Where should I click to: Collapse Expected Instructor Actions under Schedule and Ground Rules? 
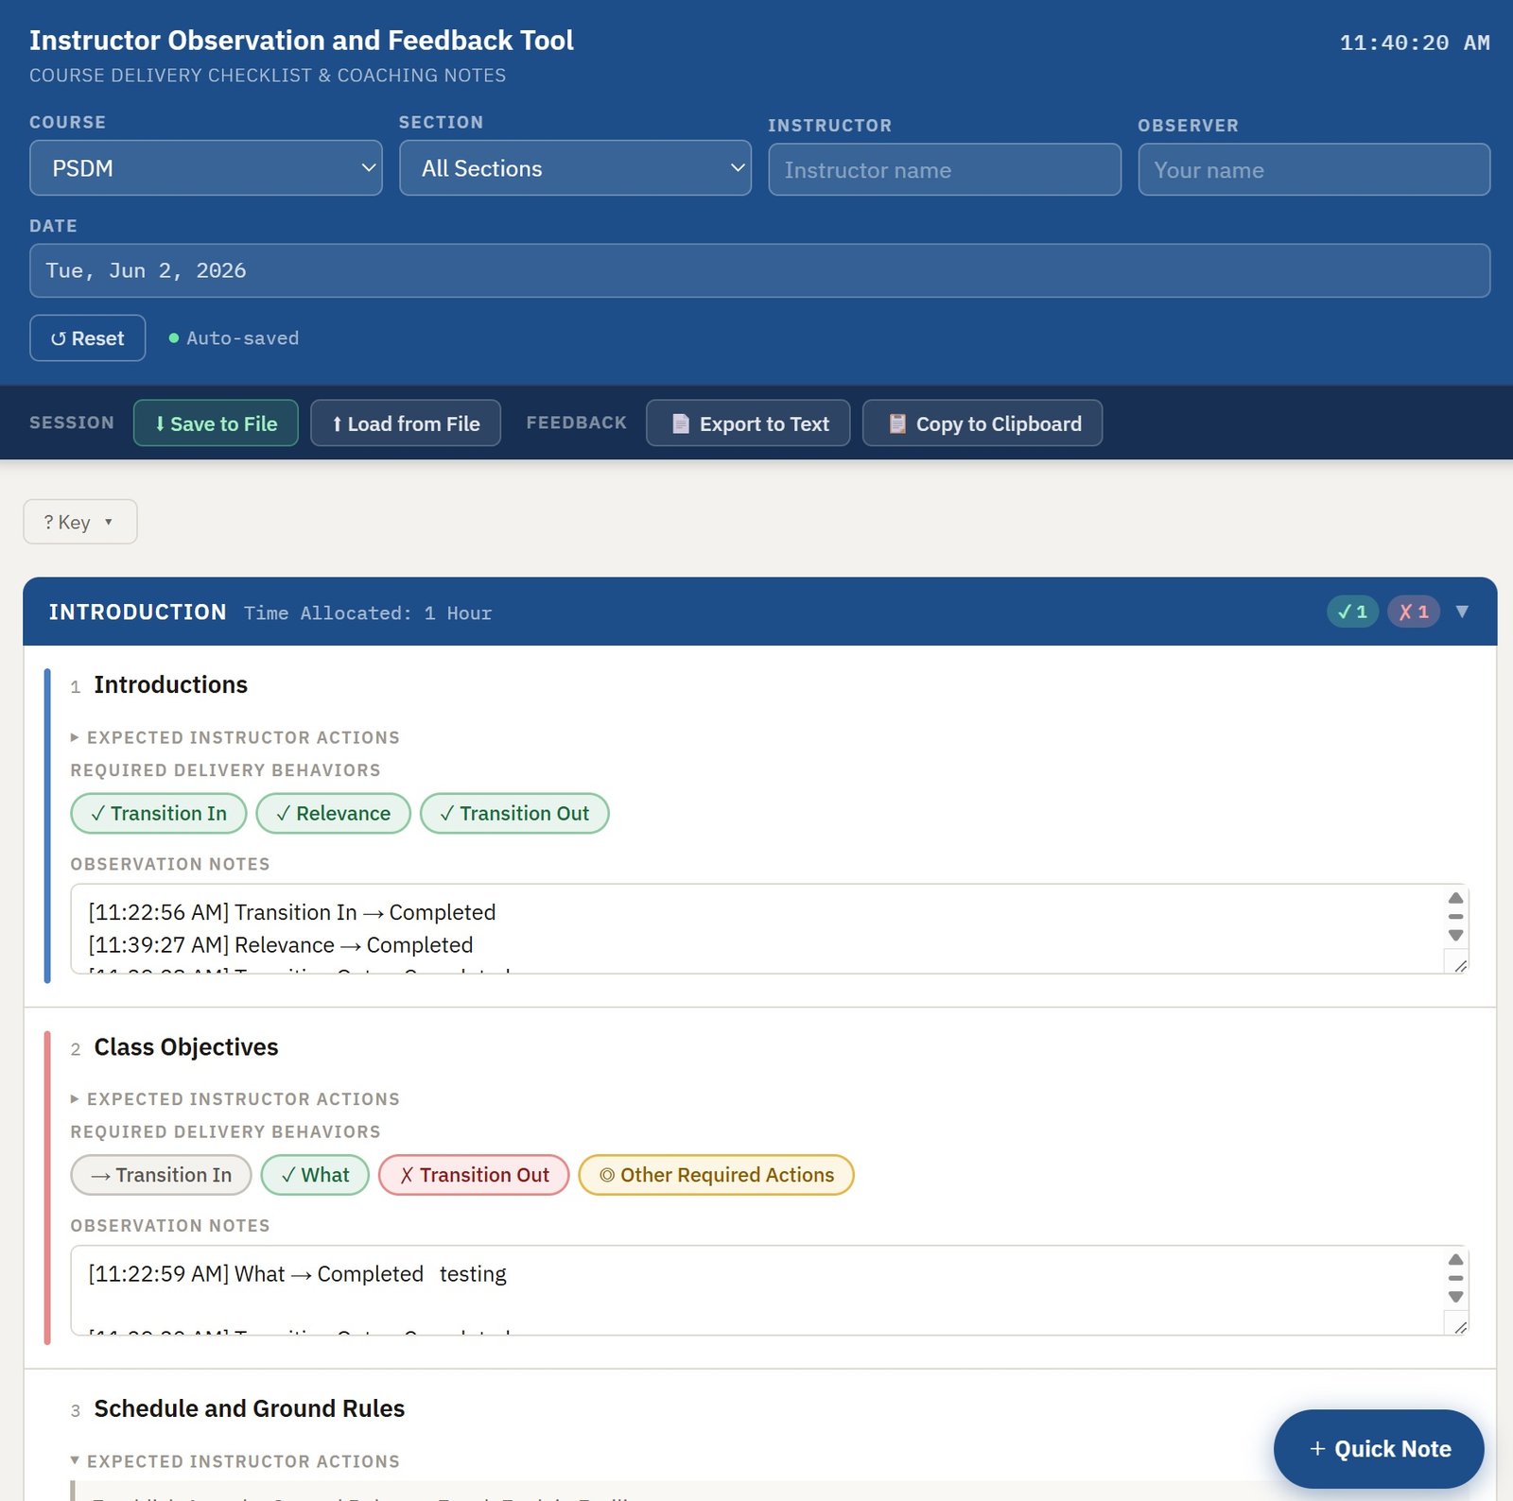pos(235,1461)
